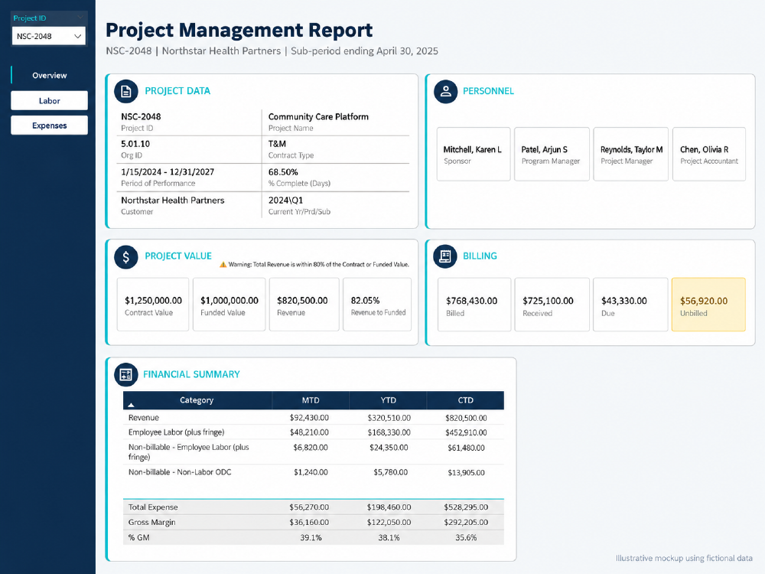Screen dimensions: 765x574
Task: Open the Project ID NSC-2048 dropdown
Action: click(49, 36)
